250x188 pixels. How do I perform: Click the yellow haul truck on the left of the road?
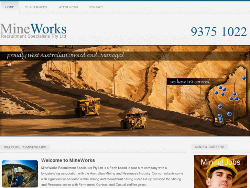[x=87, y=106]
